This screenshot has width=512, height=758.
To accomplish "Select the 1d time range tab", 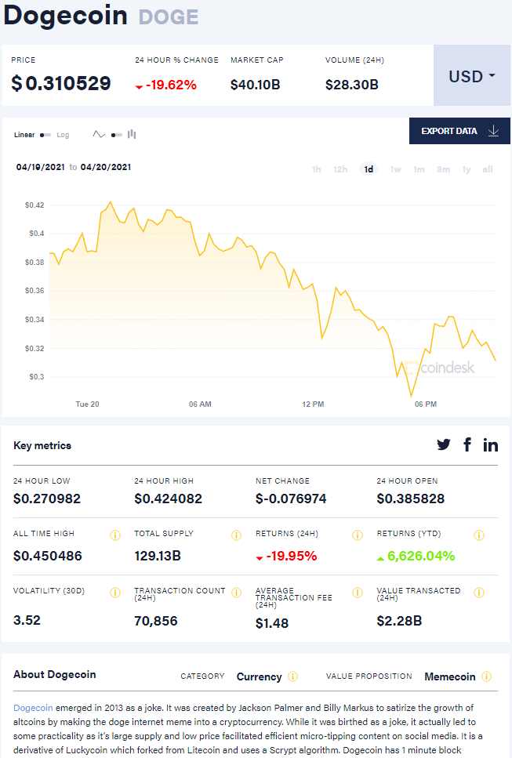I will (x=369, y=169).
